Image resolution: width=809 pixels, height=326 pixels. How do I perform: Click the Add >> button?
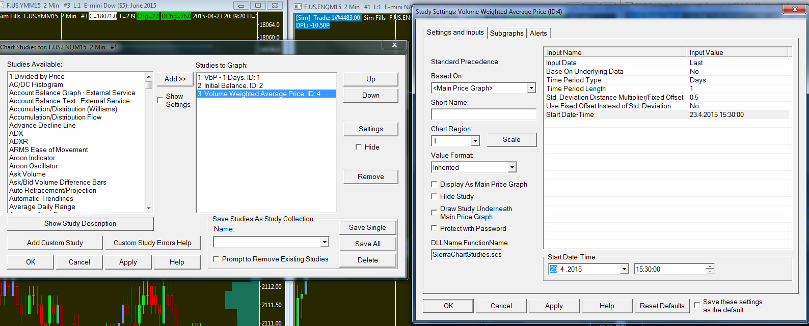tap(175, 79)
